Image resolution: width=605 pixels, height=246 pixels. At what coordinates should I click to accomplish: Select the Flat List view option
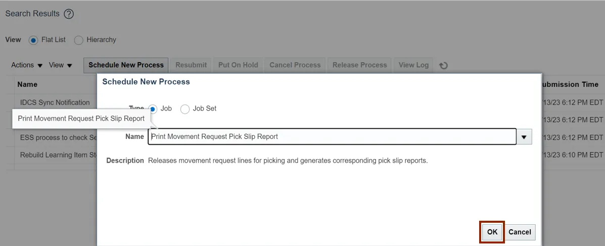click(34, 40)
